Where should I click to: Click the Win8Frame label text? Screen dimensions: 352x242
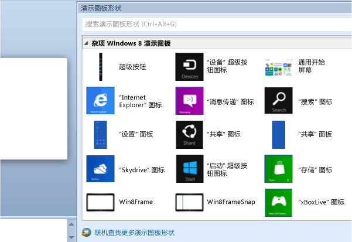[x=136, y=202]
